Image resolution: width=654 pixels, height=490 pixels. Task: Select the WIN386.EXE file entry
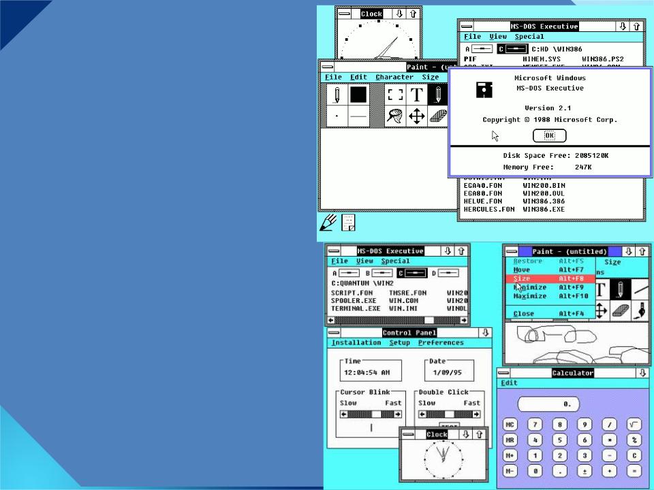[544, 209]
